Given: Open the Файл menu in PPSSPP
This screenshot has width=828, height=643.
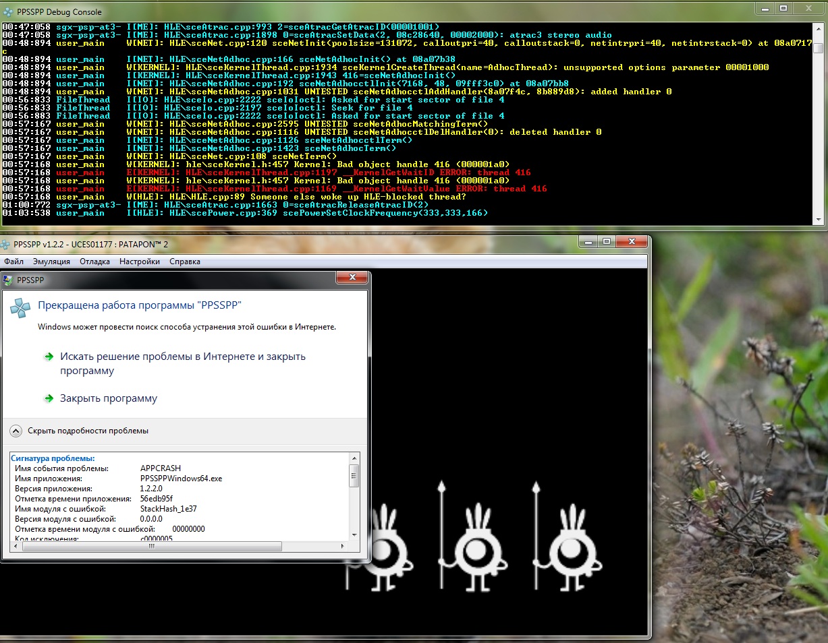Looking at the screenshot, I should (x=13, y=262).
